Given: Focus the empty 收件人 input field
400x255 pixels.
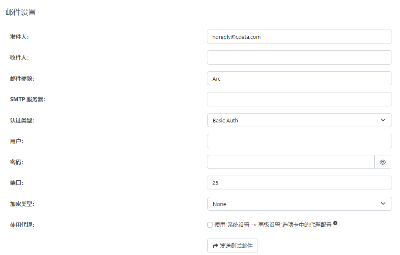Looking at the screenshot, I should [299, 57].
